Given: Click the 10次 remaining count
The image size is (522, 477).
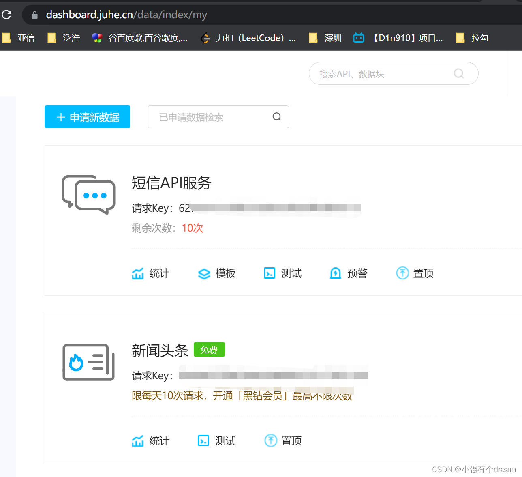Looking at the screenshot, I should click(x=193, y=228).
